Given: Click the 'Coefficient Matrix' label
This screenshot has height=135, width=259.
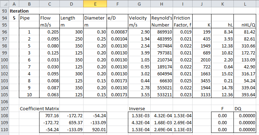Looking at the screenshot, I should (39, 108).
